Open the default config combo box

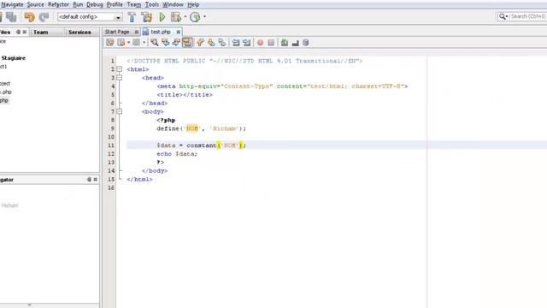(90, 17)
